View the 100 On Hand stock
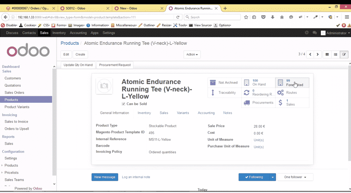351x193 pixels. (258, 83)
